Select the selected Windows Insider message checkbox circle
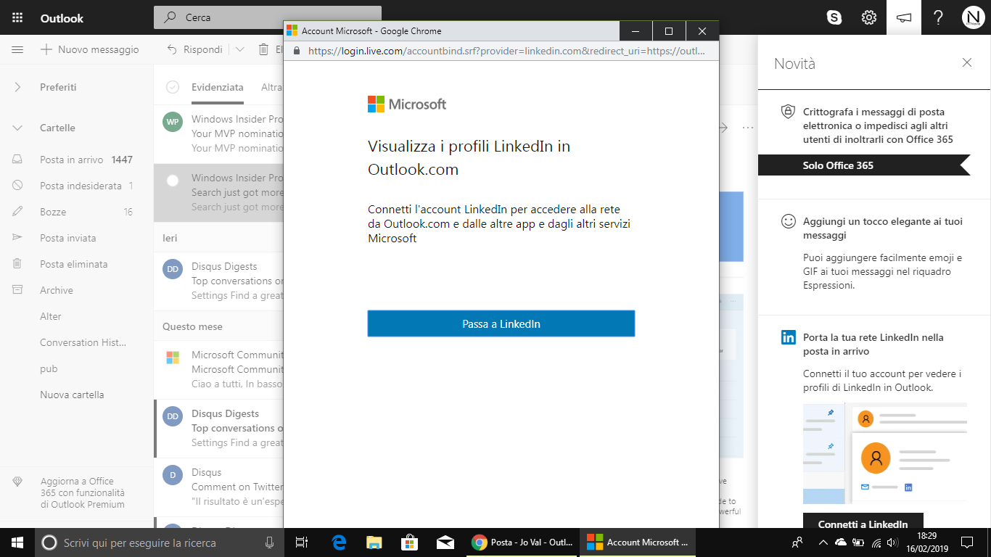 point(173,181)
